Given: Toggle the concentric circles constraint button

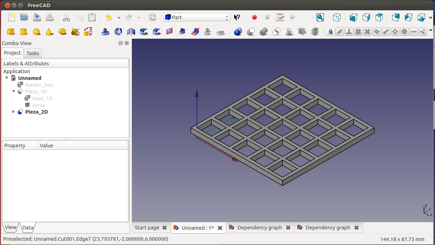Looking at the screenshot, I should 404,32.
